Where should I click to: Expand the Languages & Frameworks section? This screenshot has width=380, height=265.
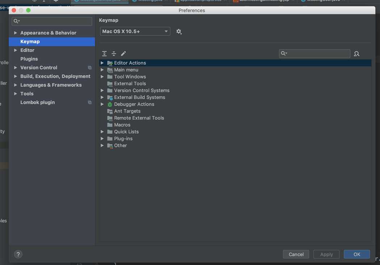[x=15, y=85]
